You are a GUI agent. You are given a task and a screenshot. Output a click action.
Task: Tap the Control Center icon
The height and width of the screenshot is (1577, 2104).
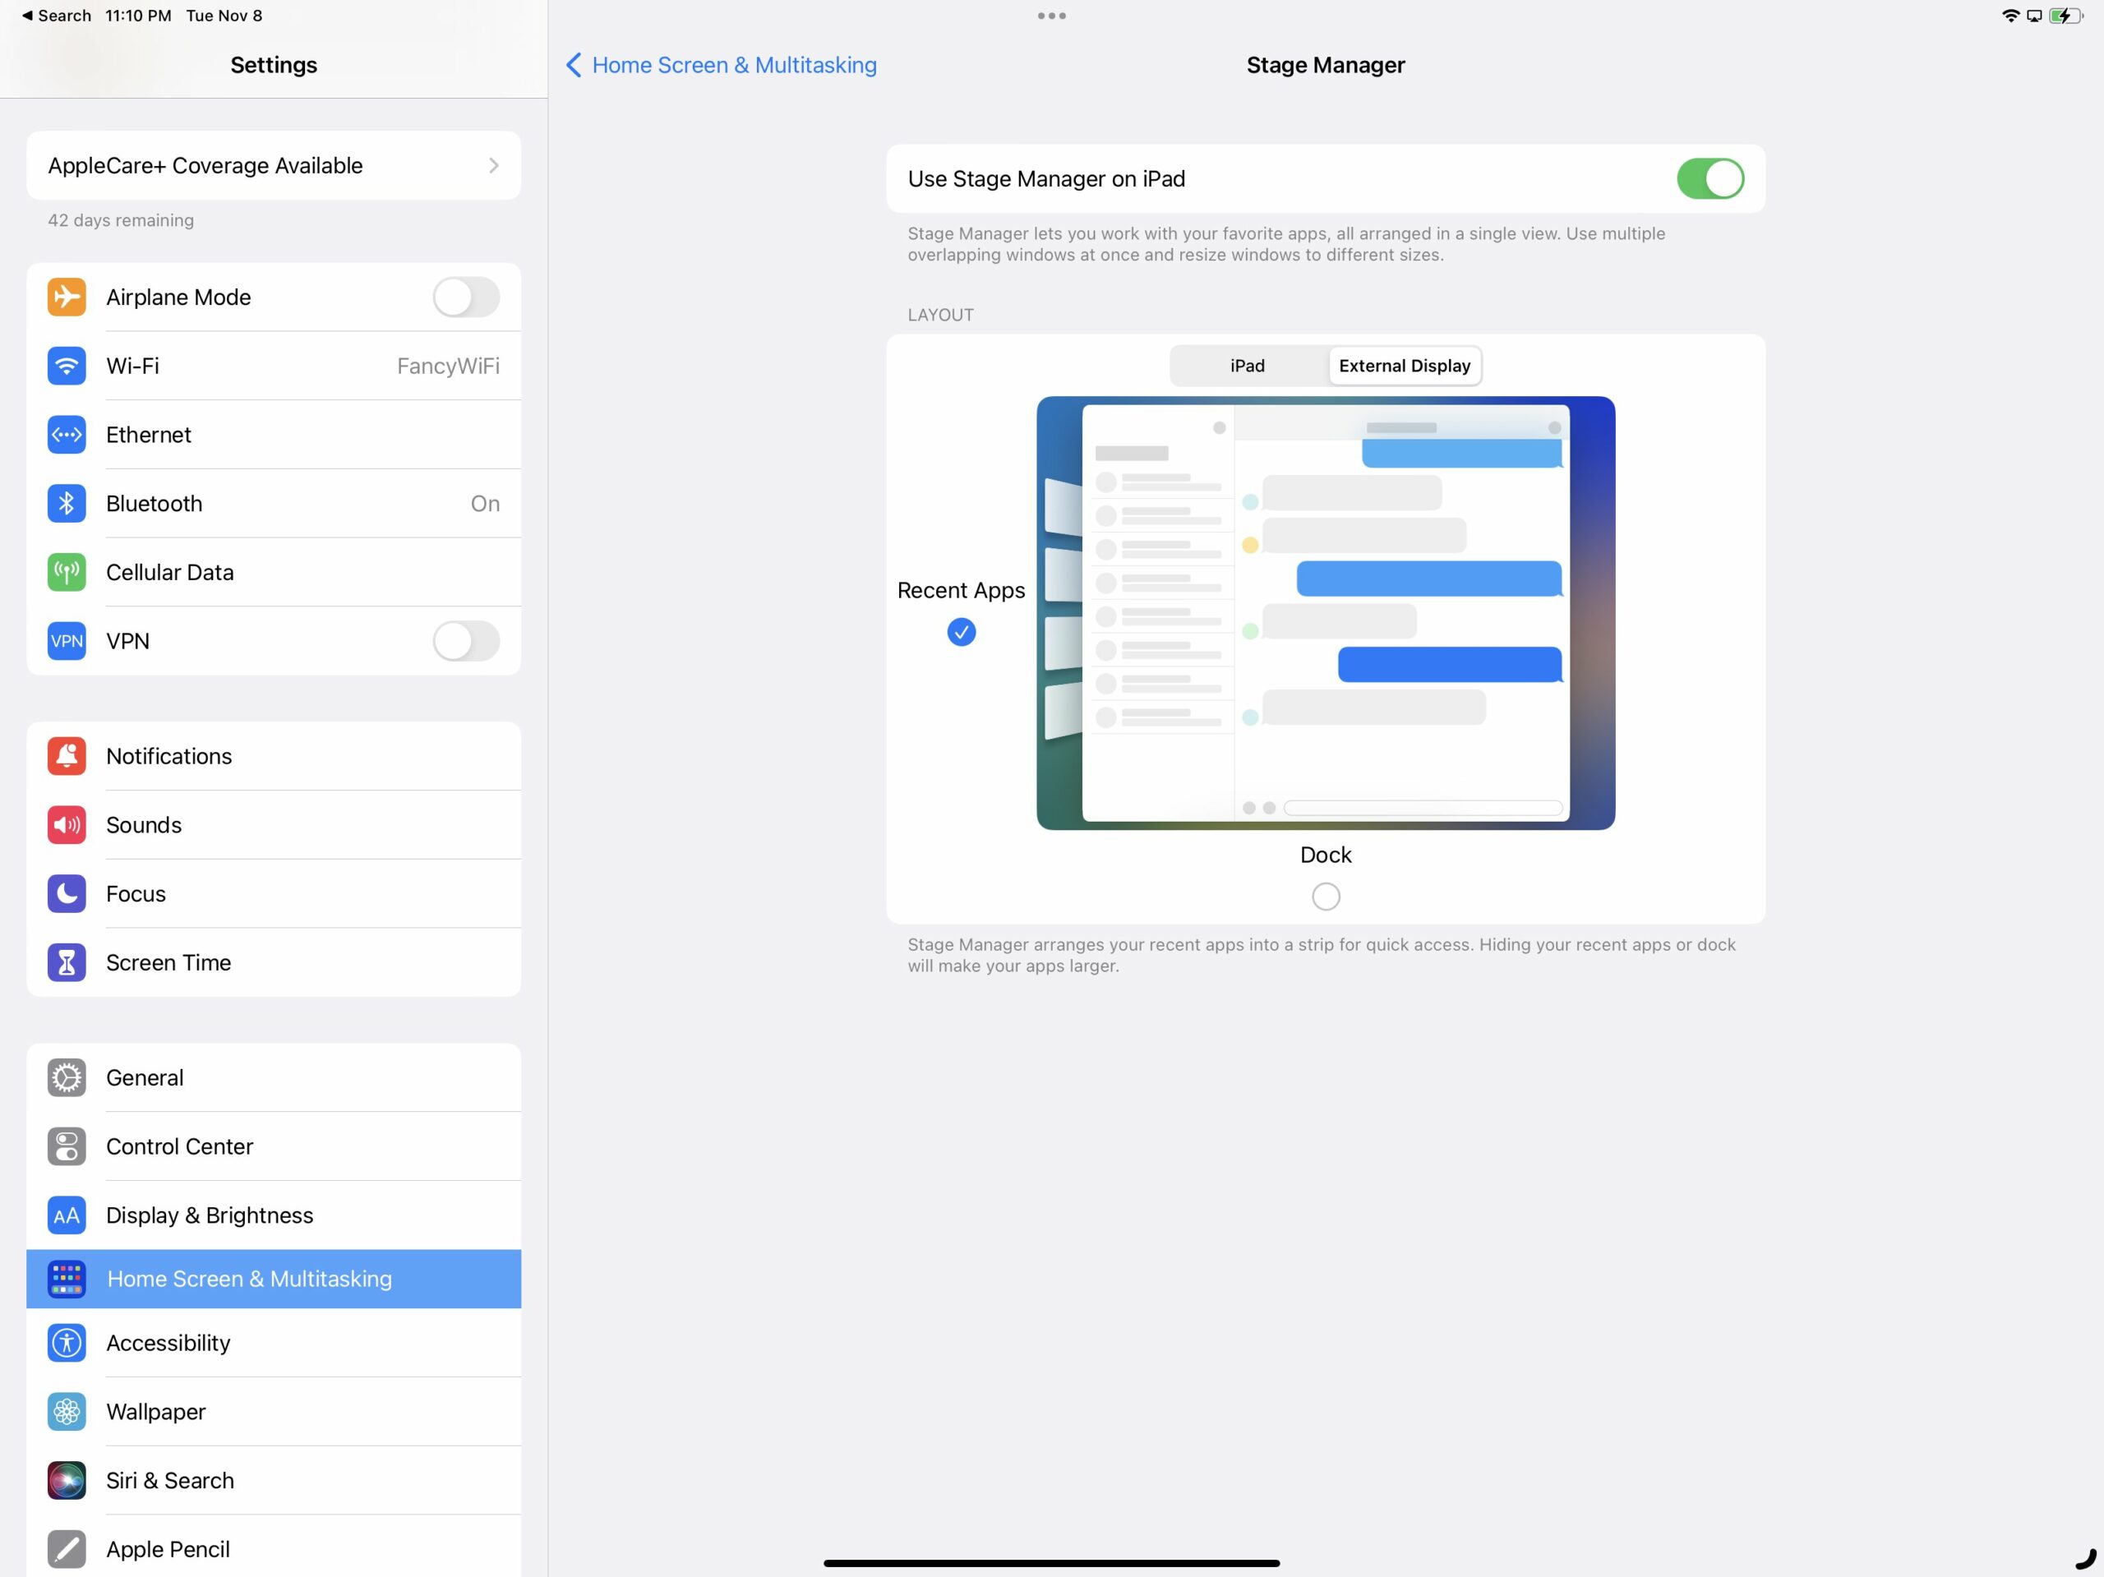(x=67, y=1146)
